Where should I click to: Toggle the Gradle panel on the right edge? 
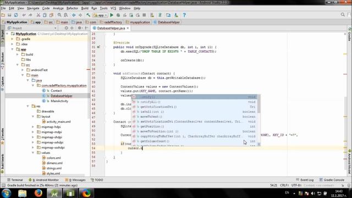350,34
